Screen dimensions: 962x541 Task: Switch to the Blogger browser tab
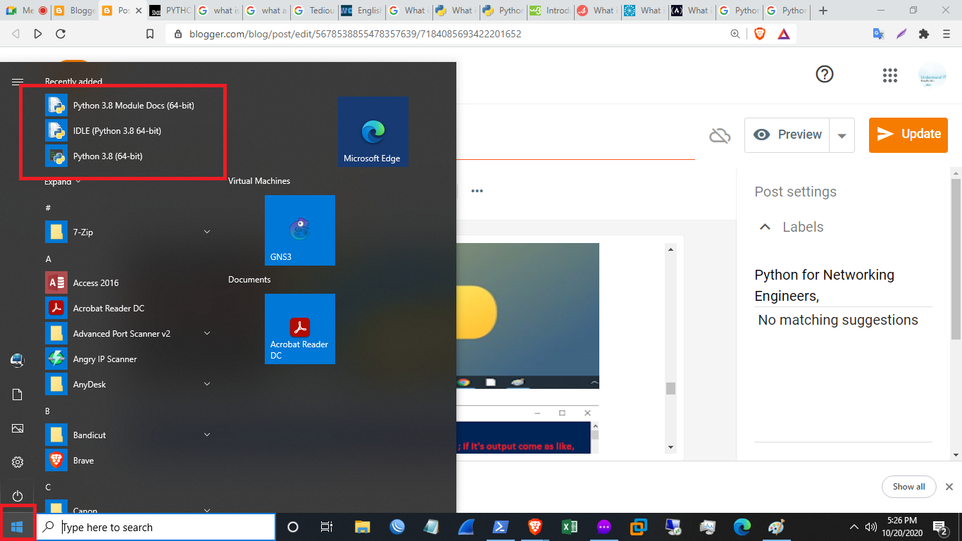[x=74, y=11]
